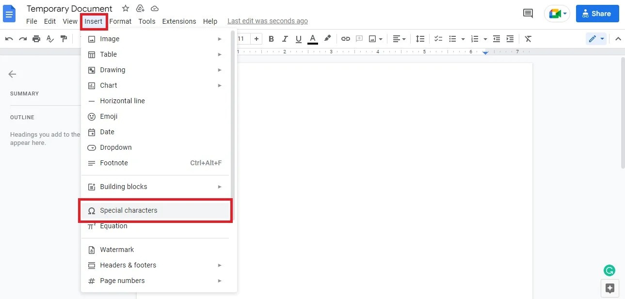Open the comment history panel
625x299 pixels.
(528, 14)
